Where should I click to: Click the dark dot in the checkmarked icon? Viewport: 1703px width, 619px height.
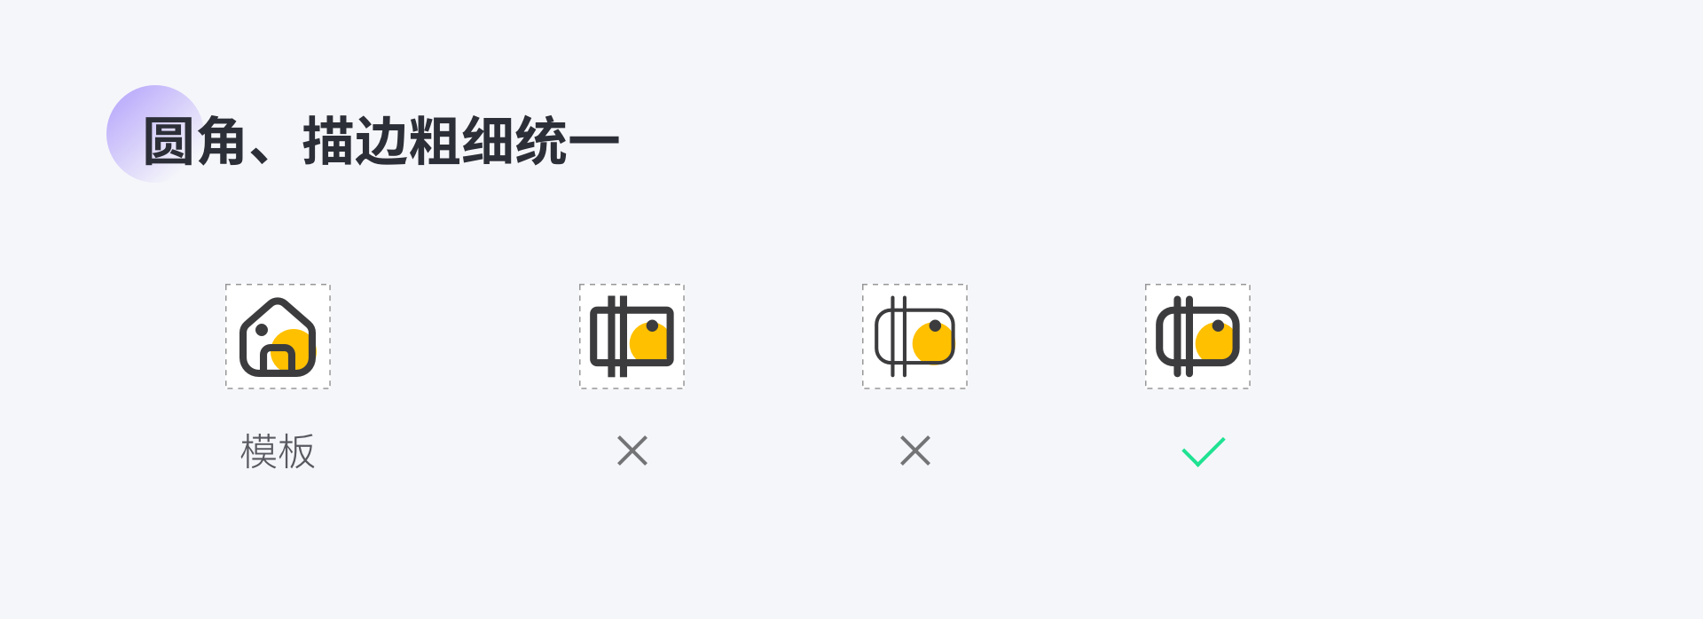[1218, 325]
